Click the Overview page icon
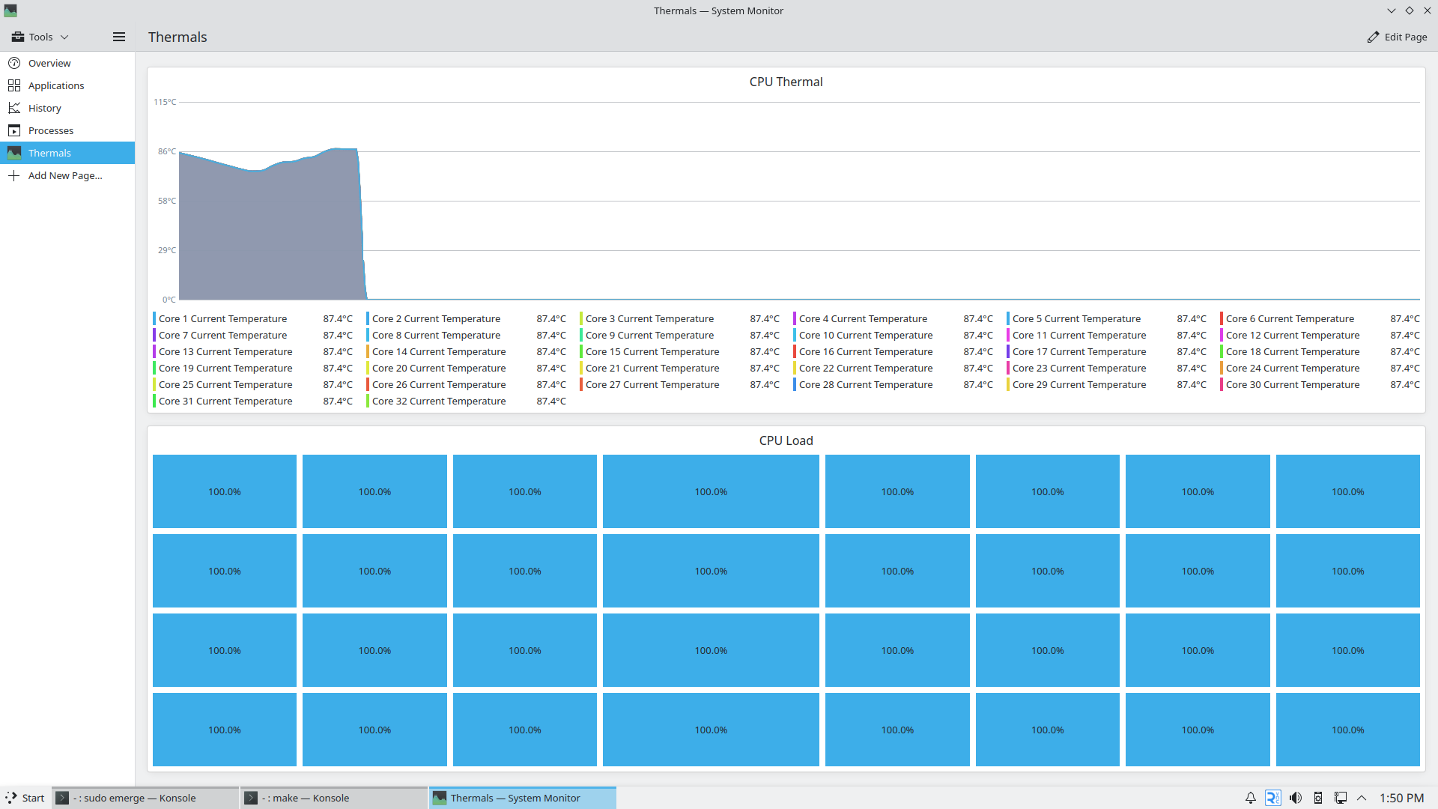1438x809 pixels. pyautogui.click(x=14, y=63)
